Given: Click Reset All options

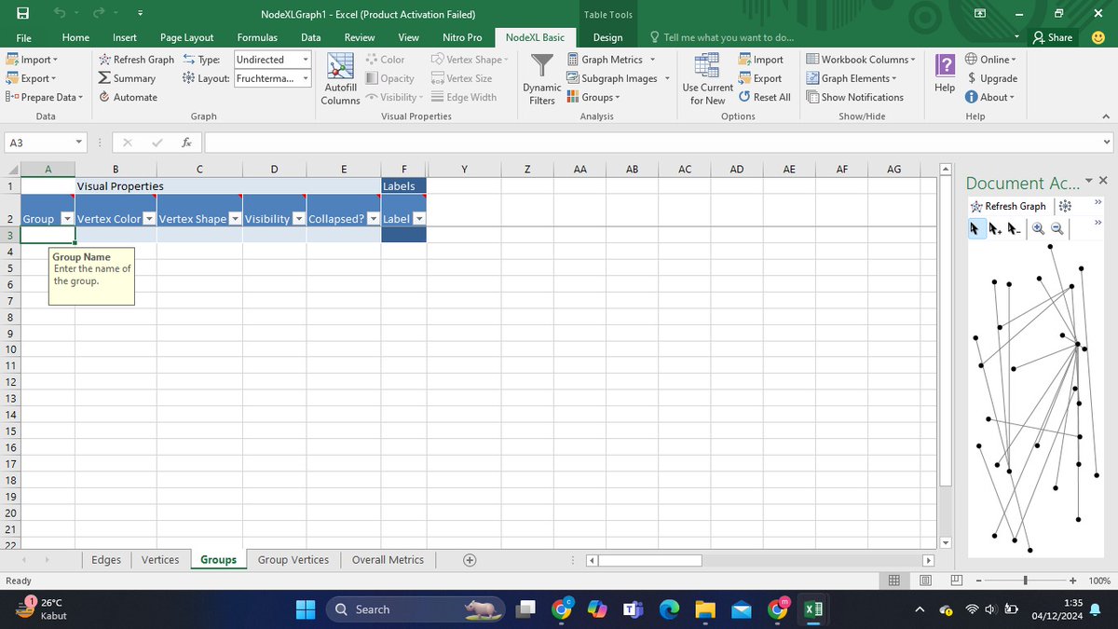Looking at the screenshot, I should 765,97.
